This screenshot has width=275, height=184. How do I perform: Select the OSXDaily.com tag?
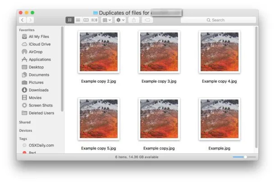[41, 145]
